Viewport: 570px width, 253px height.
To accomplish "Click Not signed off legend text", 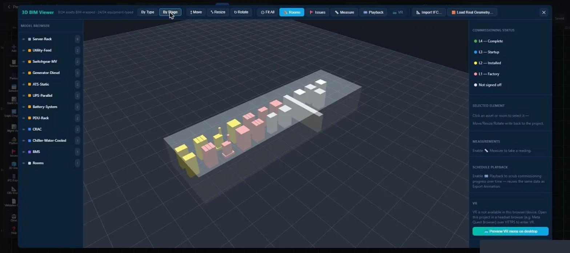I will [490, 85].
